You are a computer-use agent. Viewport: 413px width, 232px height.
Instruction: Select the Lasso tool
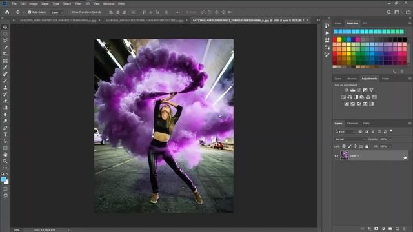(x=5, y=41)
